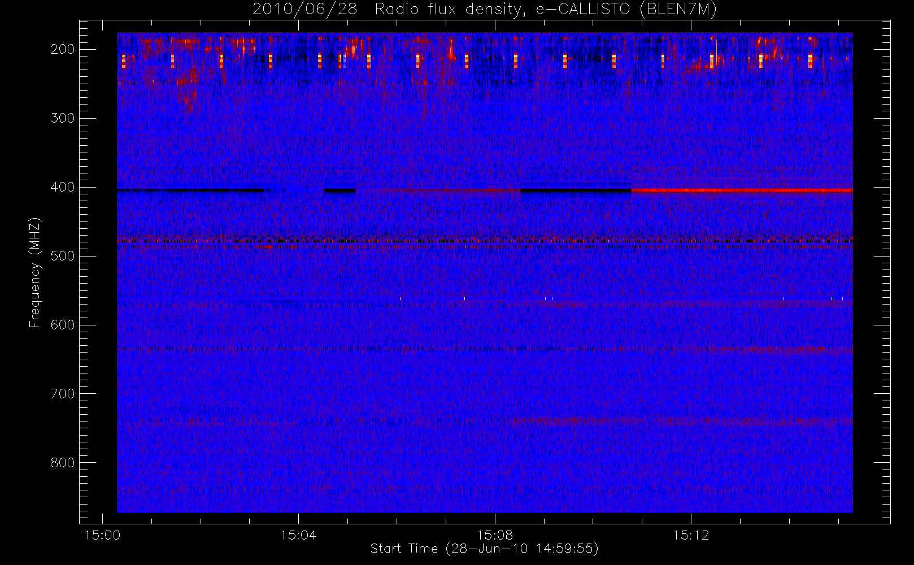The width and height of the screenshot is (914, 565).
Task: Select the 800 frequency tick label
Action: tap(63, 463)
